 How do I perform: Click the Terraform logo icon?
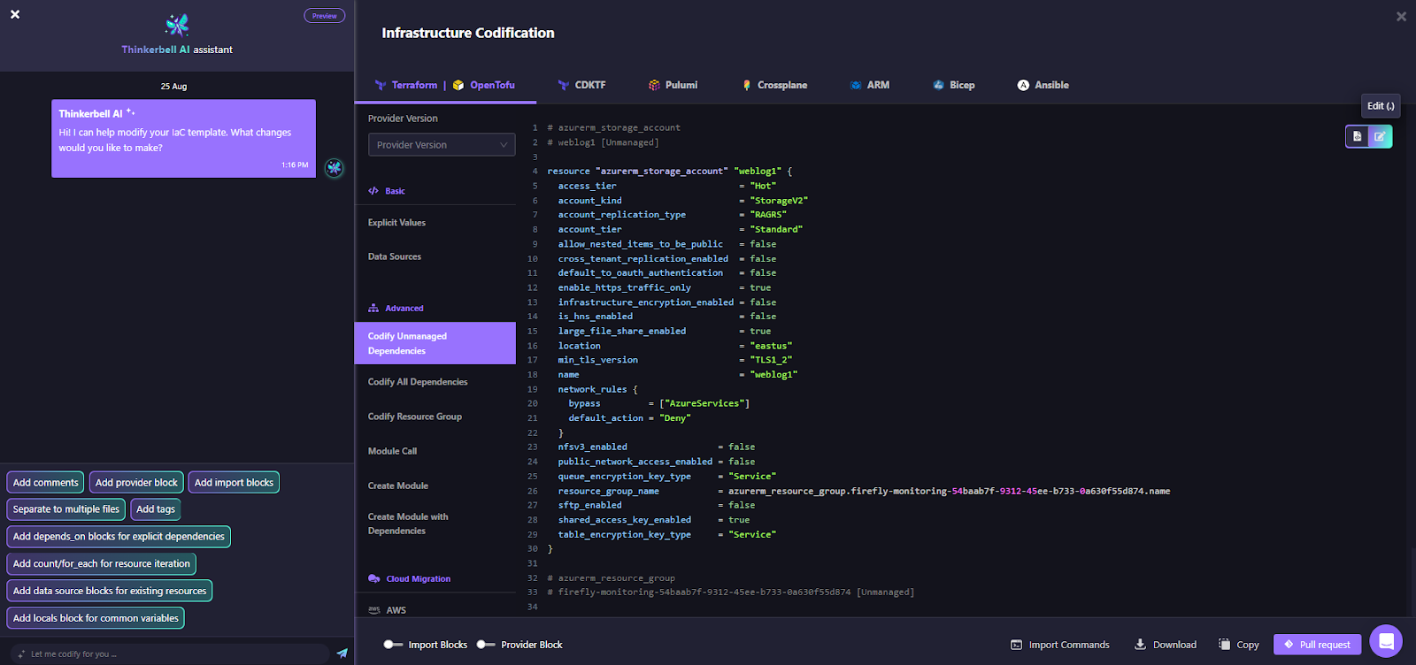pos(381,85)
